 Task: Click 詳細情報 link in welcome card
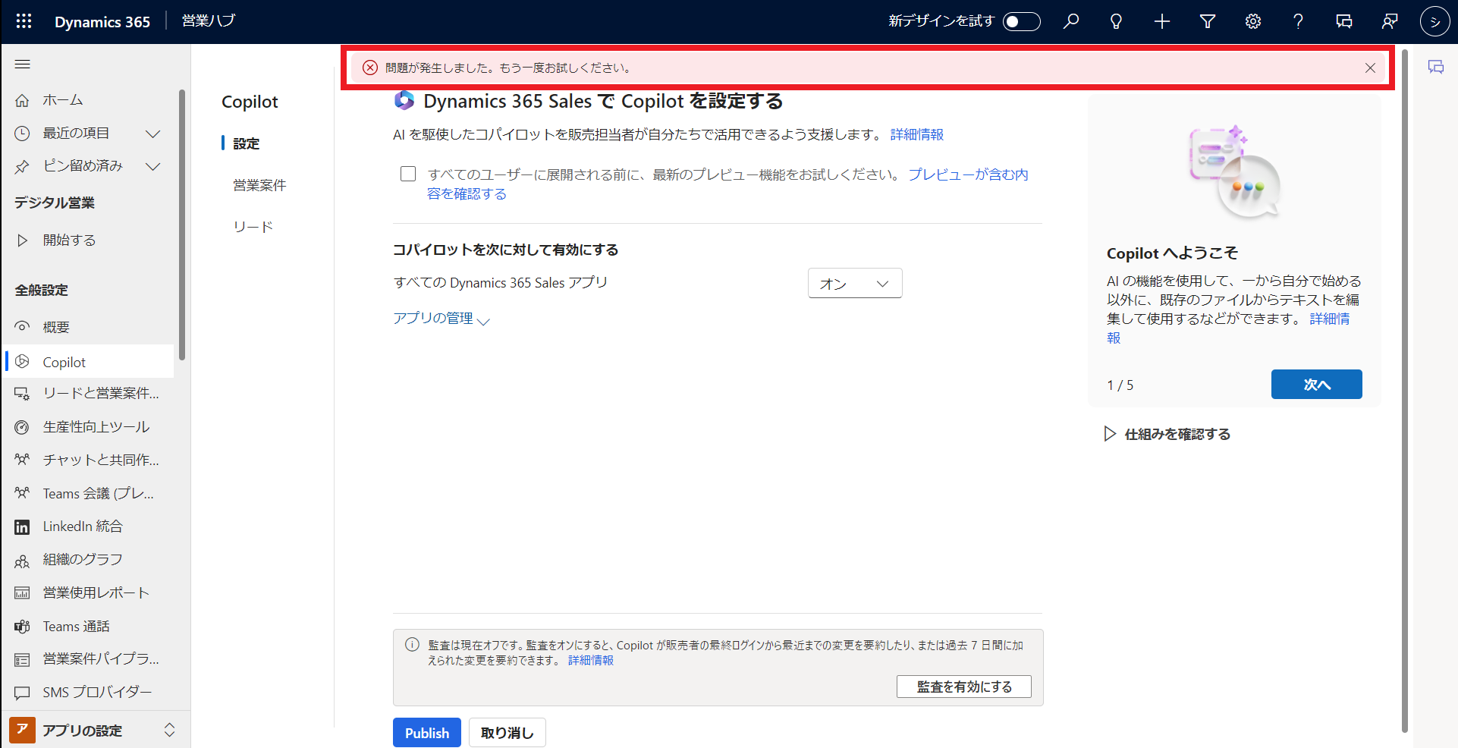click(1329, 319)
